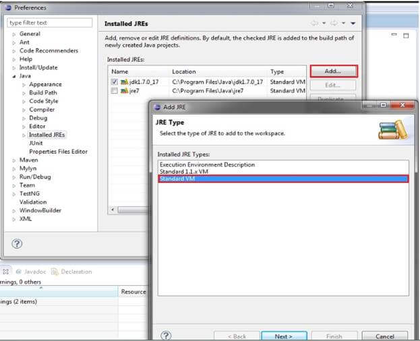Click the Back button in Add JRE
The width and height of the screenshot is (420, 341).
237,336
